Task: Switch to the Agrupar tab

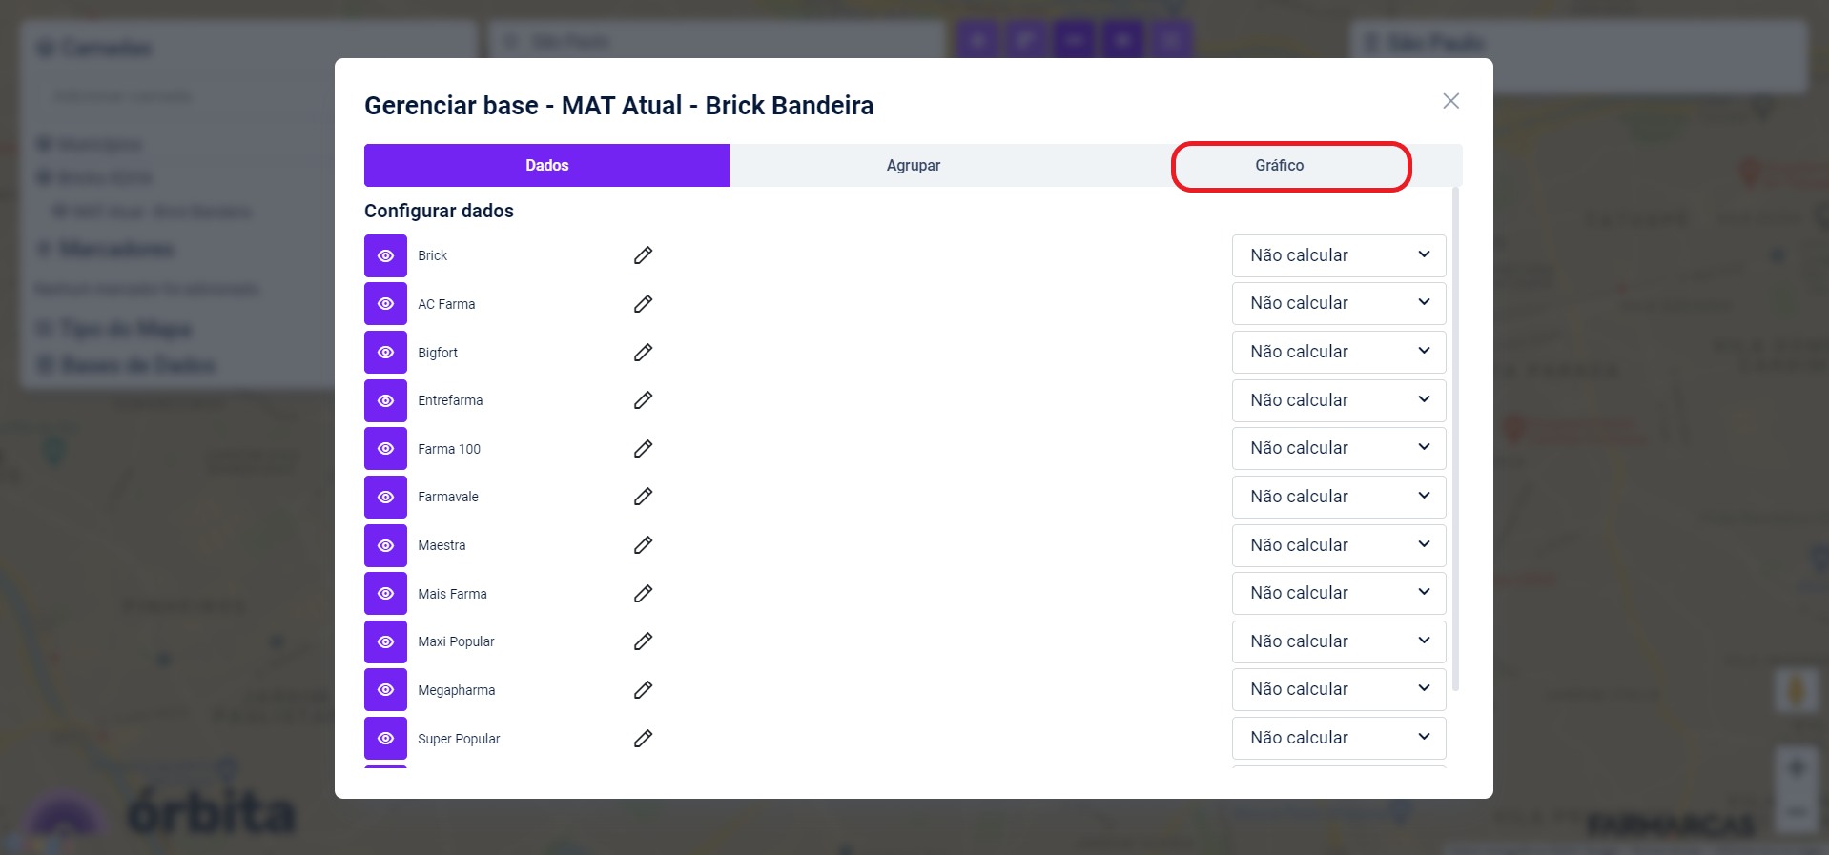Action: coord(913,166)
